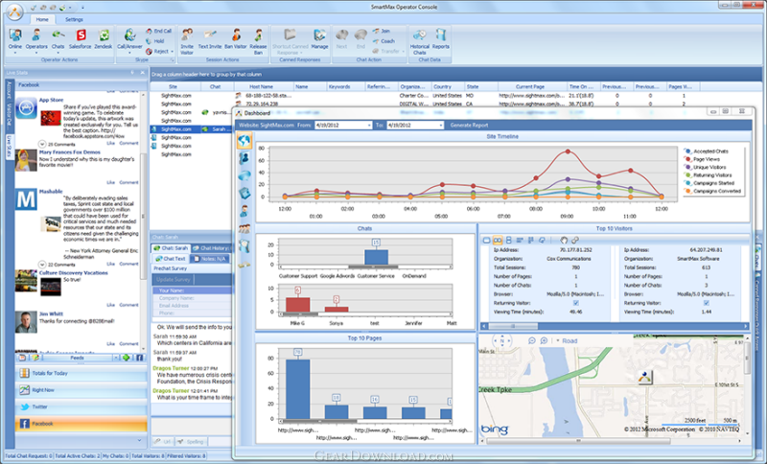This screenshot has width=767, height=464.
Task: Zoom in on the Bing map
Action: [544, 340]
